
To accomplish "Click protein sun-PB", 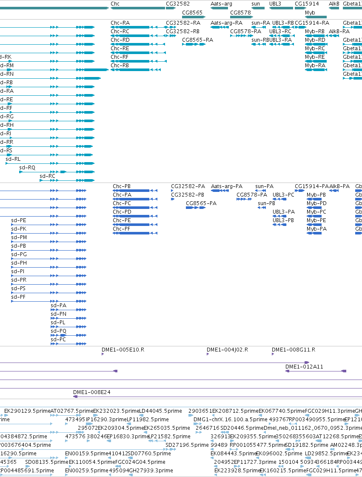I will coord(262,208).
